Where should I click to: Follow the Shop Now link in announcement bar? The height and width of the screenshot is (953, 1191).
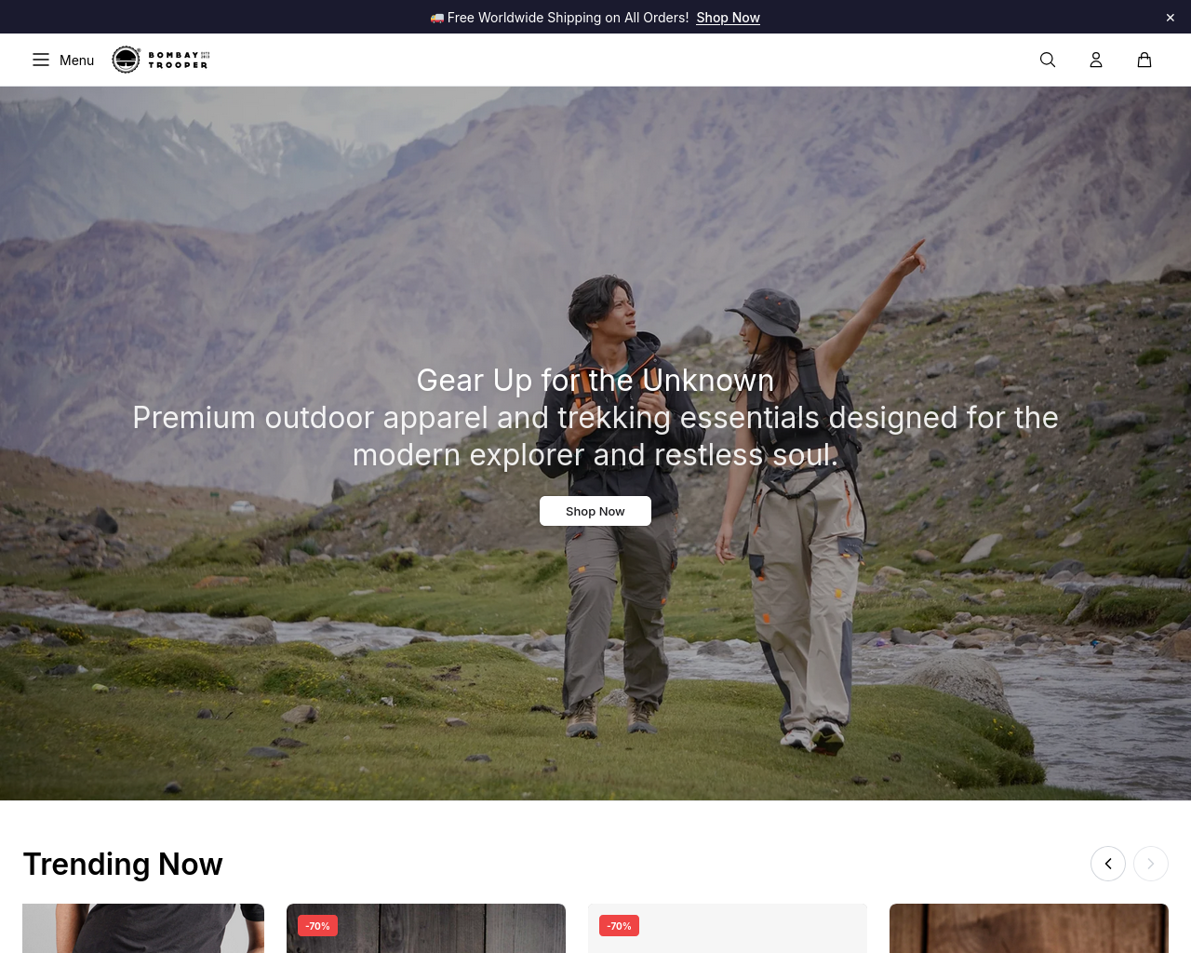tap(728, 18)
